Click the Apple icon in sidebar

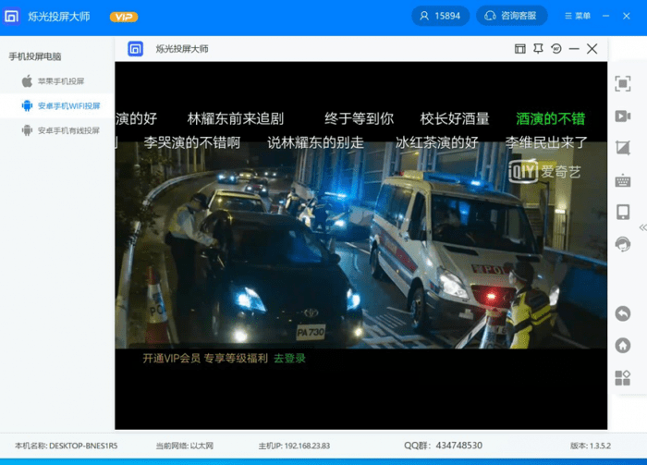click(x=27, y=80)
